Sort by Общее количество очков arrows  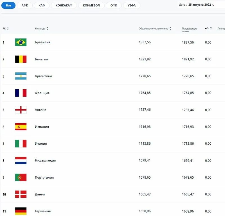click(x=170, y=29)
